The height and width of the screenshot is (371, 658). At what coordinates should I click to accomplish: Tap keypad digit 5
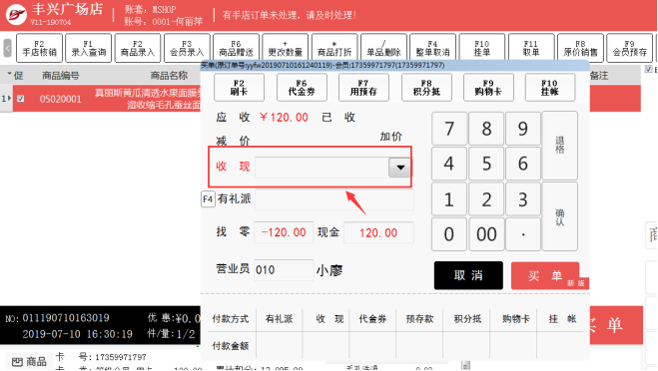point(486,164)
